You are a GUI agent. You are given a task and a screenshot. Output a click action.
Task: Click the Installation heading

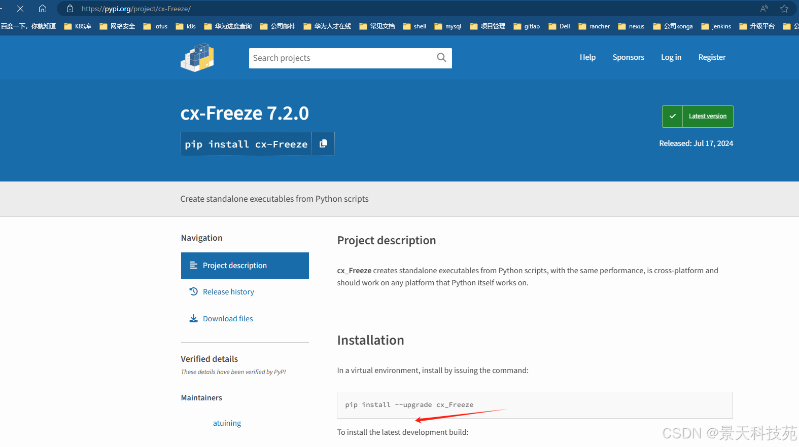click(x=370, y=340)
